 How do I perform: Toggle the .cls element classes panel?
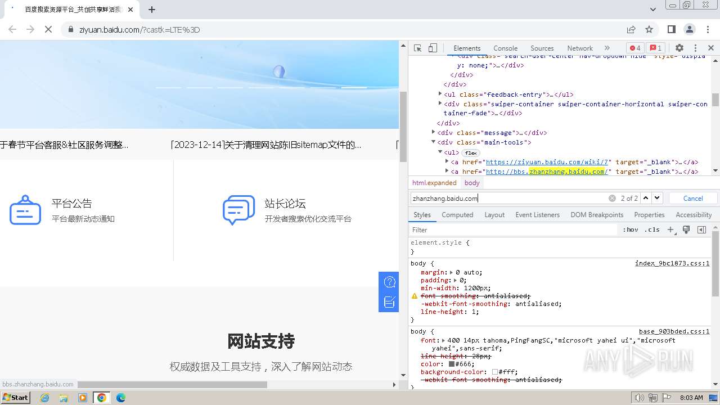click(x=652, y=230)
